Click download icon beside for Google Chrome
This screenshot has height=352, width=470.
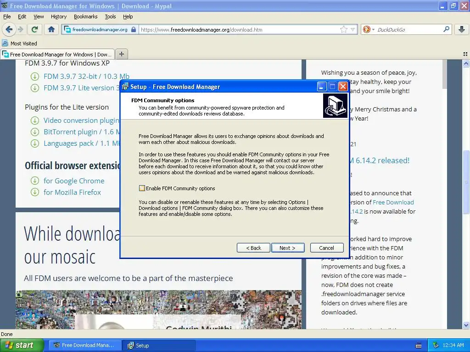[35, 181]
